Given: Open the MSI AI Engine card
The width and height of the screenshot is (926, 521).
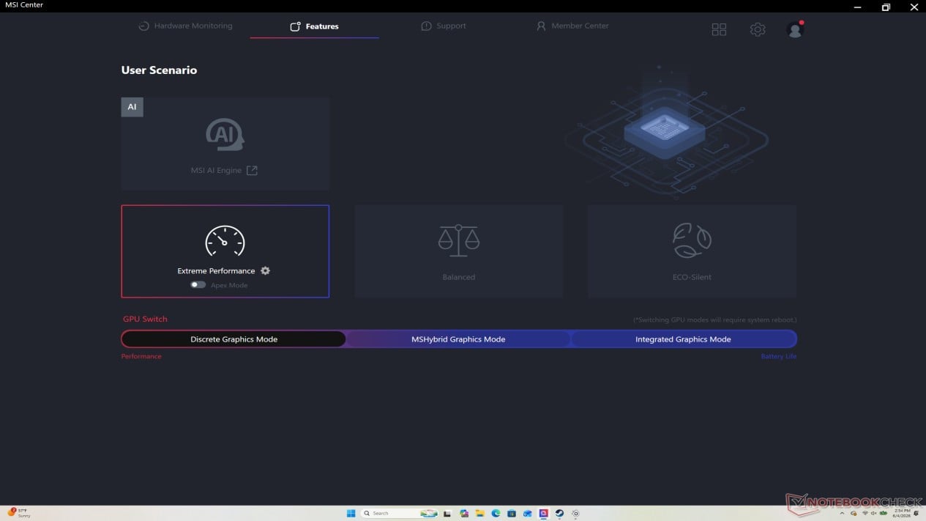Looking at the screenshot, I should (x=225, y=144).
